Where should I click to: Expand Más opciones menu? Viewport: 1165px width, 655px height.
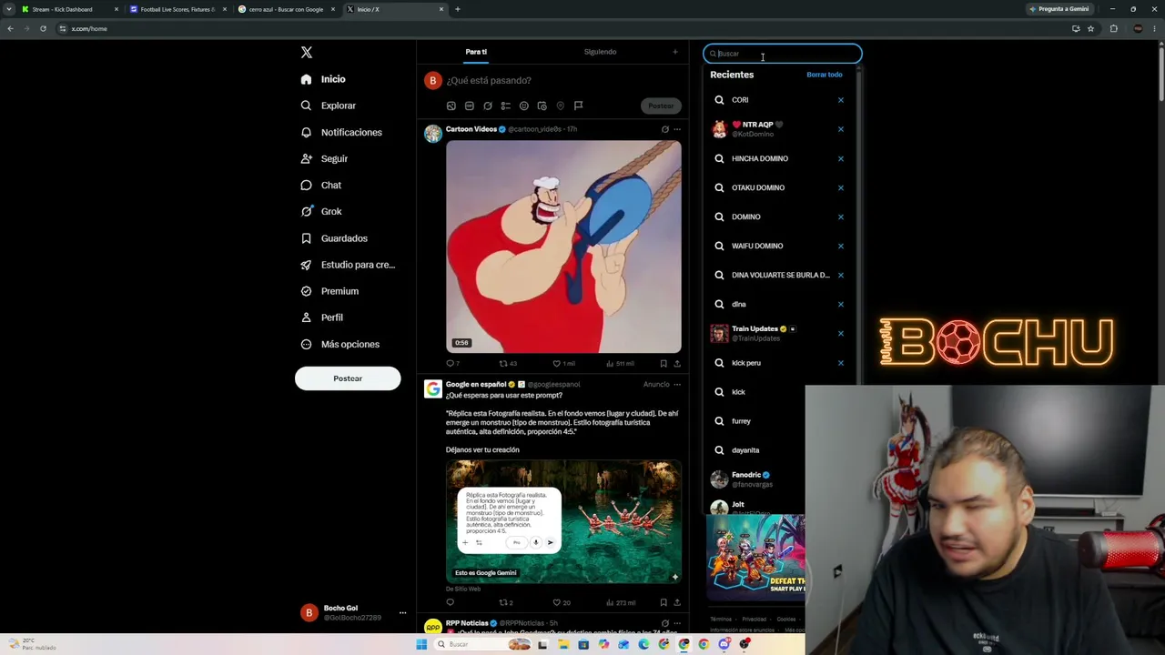coord(339,344)
